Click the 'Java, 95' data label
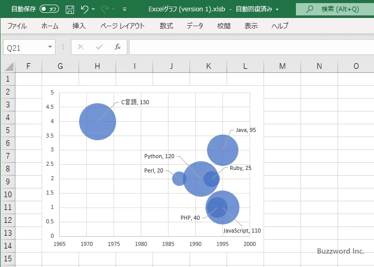Viewport: 374px width, 267px height. tap(246, 130)
